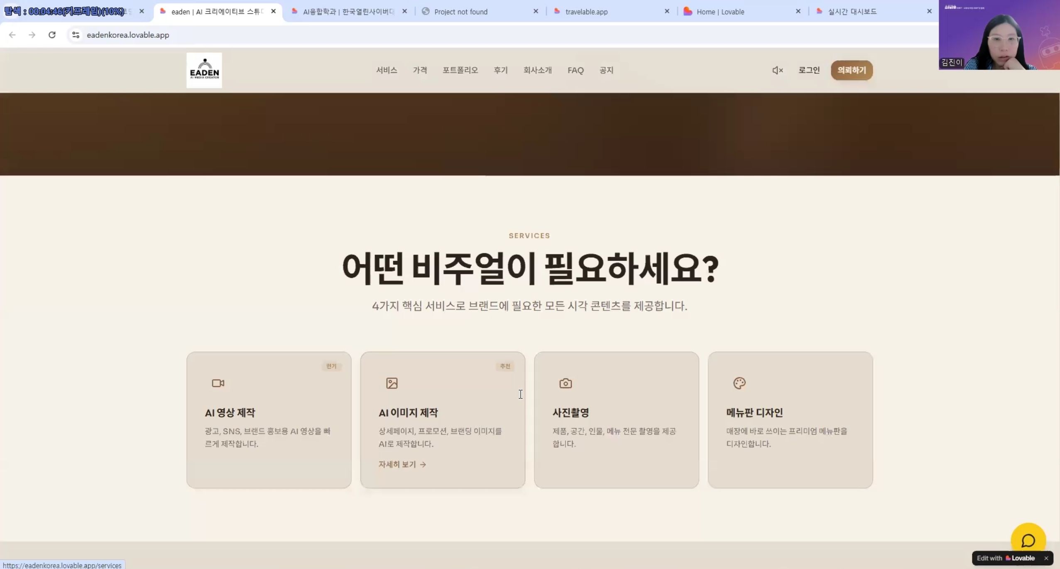Click the palette icon on 메뉴판 디자인 card
The image size is (1060, 569).
(x=739, y=383)
